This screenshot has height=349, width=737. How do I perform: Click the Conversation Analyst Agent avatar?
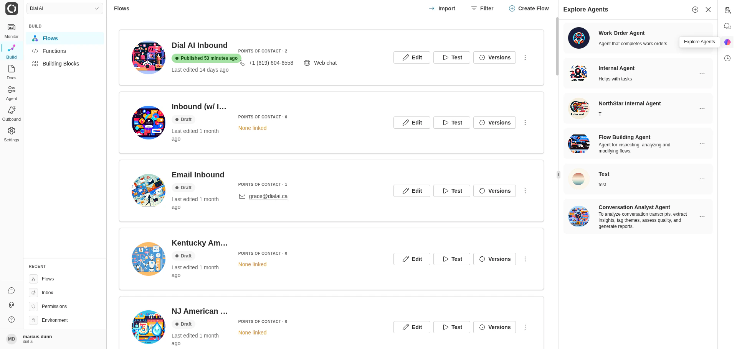[x=579, y=216]
